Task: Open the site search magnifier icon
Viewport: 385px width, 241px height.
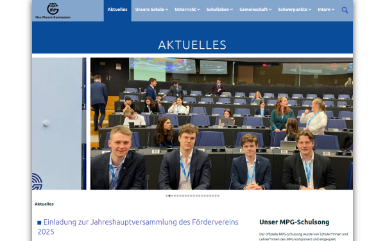Action: point(345,10)
